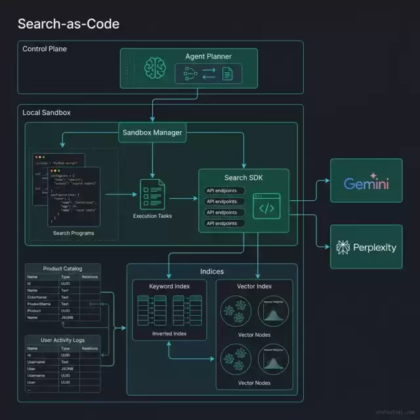This screenshot has height=420, width=420.
Task: Click the Search-as-Code heading
Action: click(x=68, y=24)
